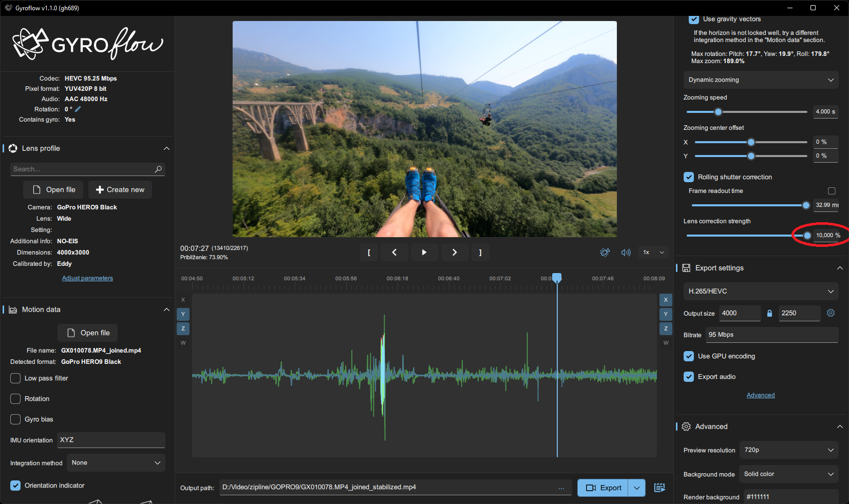This screenshot has height=504, width=849.
Task: Open the H.265/HEVC codec dropdown
Action: [x=760, y=291]
